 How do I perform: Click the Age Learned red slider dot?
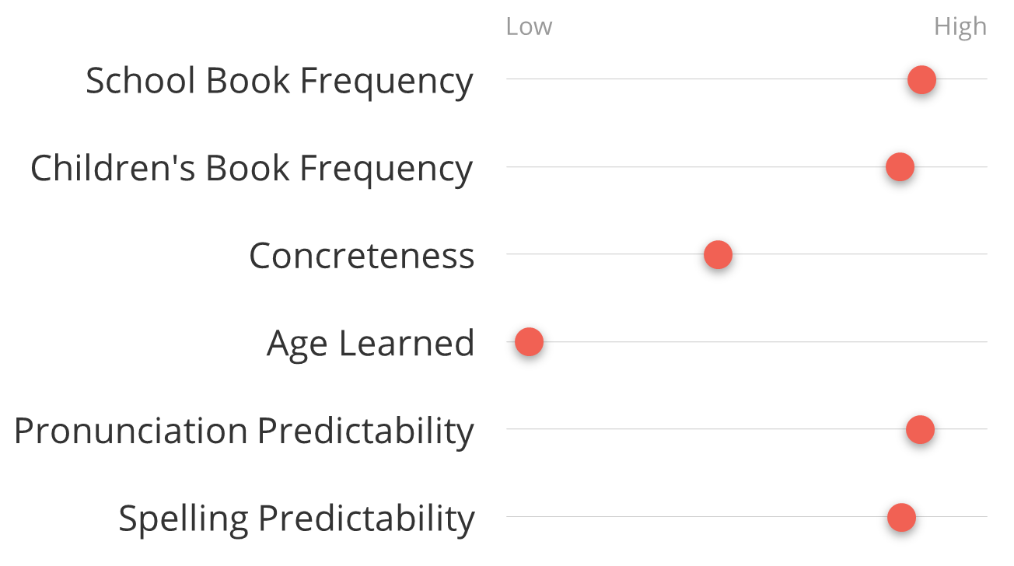(x=529, y=342)
